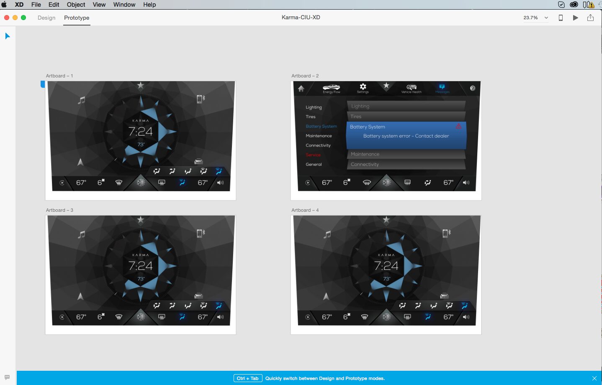Click the Creative Cloud menu bar icon

(x=574, y=5)
